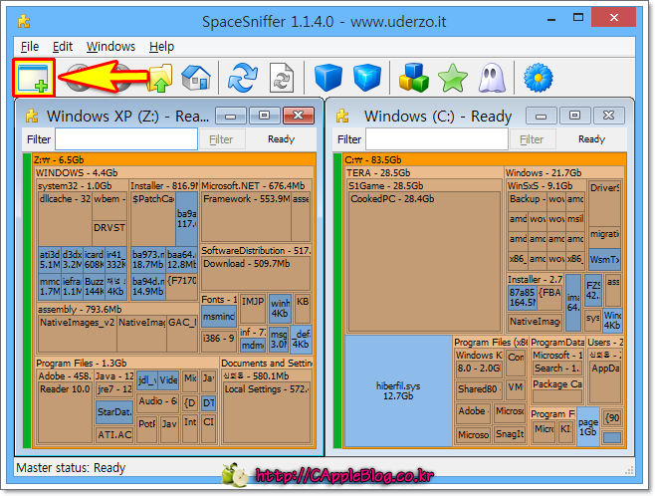The image size is (655, 496).
Task: Select the C:\ - 83.5Gb root header
Action: click(x=485, y=159)
